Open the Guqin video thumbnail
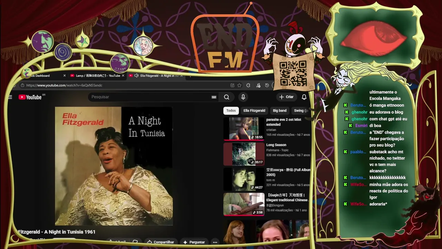 pos(244,204)
